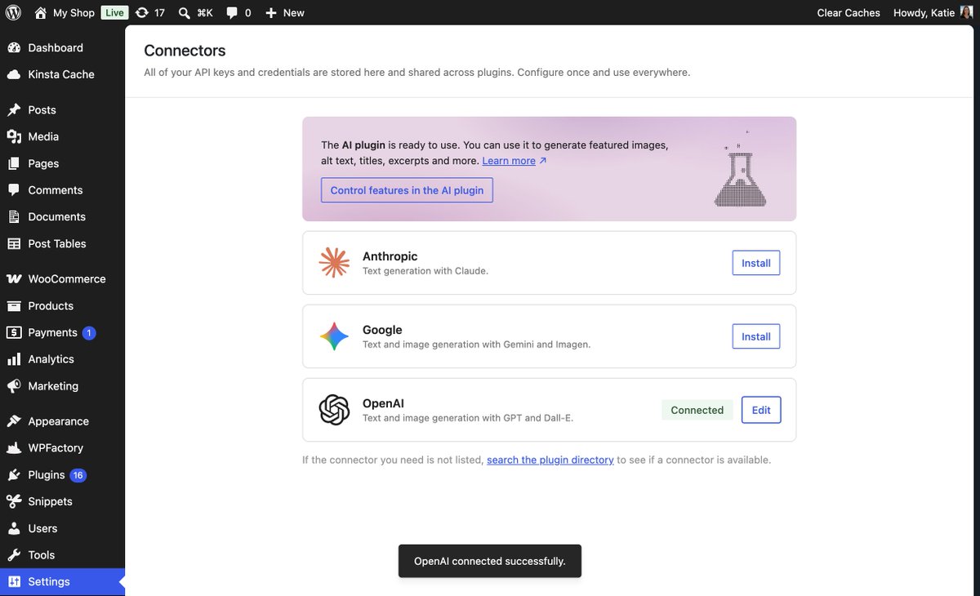The height and width of the screenshot is (596, 980).
Task: Click the Dashboard gauge icon
Action: click(14, 47)
